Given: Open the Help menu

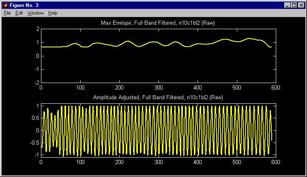Looking at the screenshot, I should click(53, 13).
